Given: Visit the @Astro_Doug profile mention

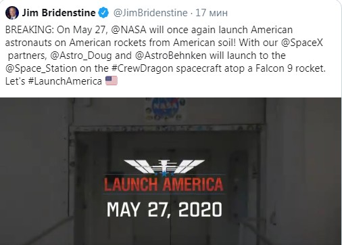Looking at the screenshot, I should coord(81,55).
